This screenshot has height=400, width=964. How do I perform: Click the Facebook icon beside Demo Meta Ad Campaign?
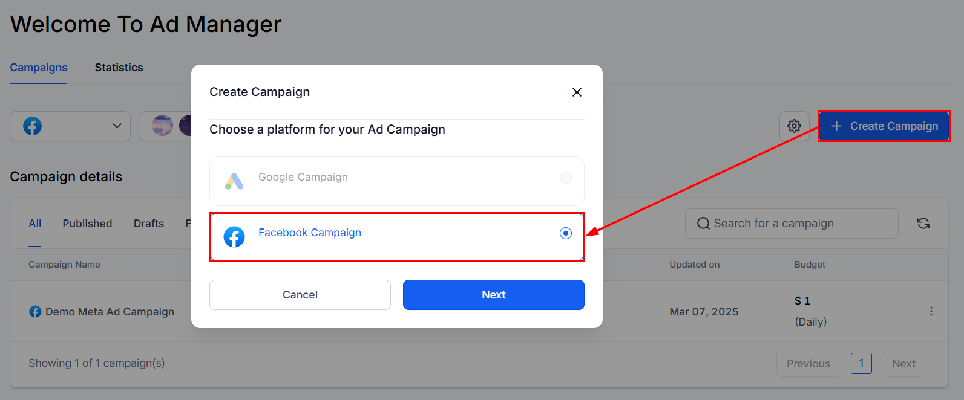(x=35, y=312)
